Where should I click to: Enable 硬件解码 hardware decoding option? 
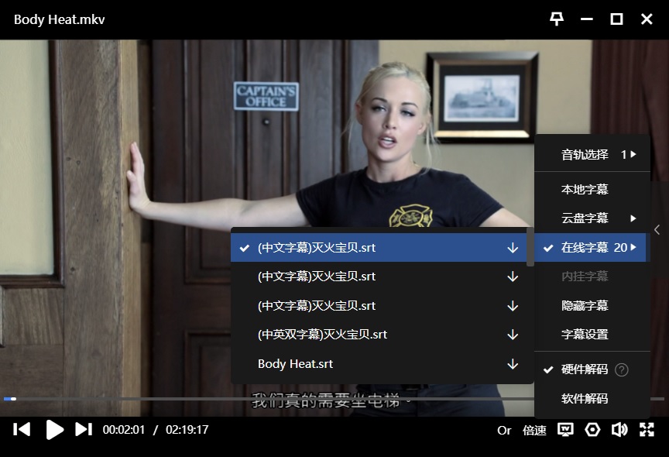coord(585,369)
